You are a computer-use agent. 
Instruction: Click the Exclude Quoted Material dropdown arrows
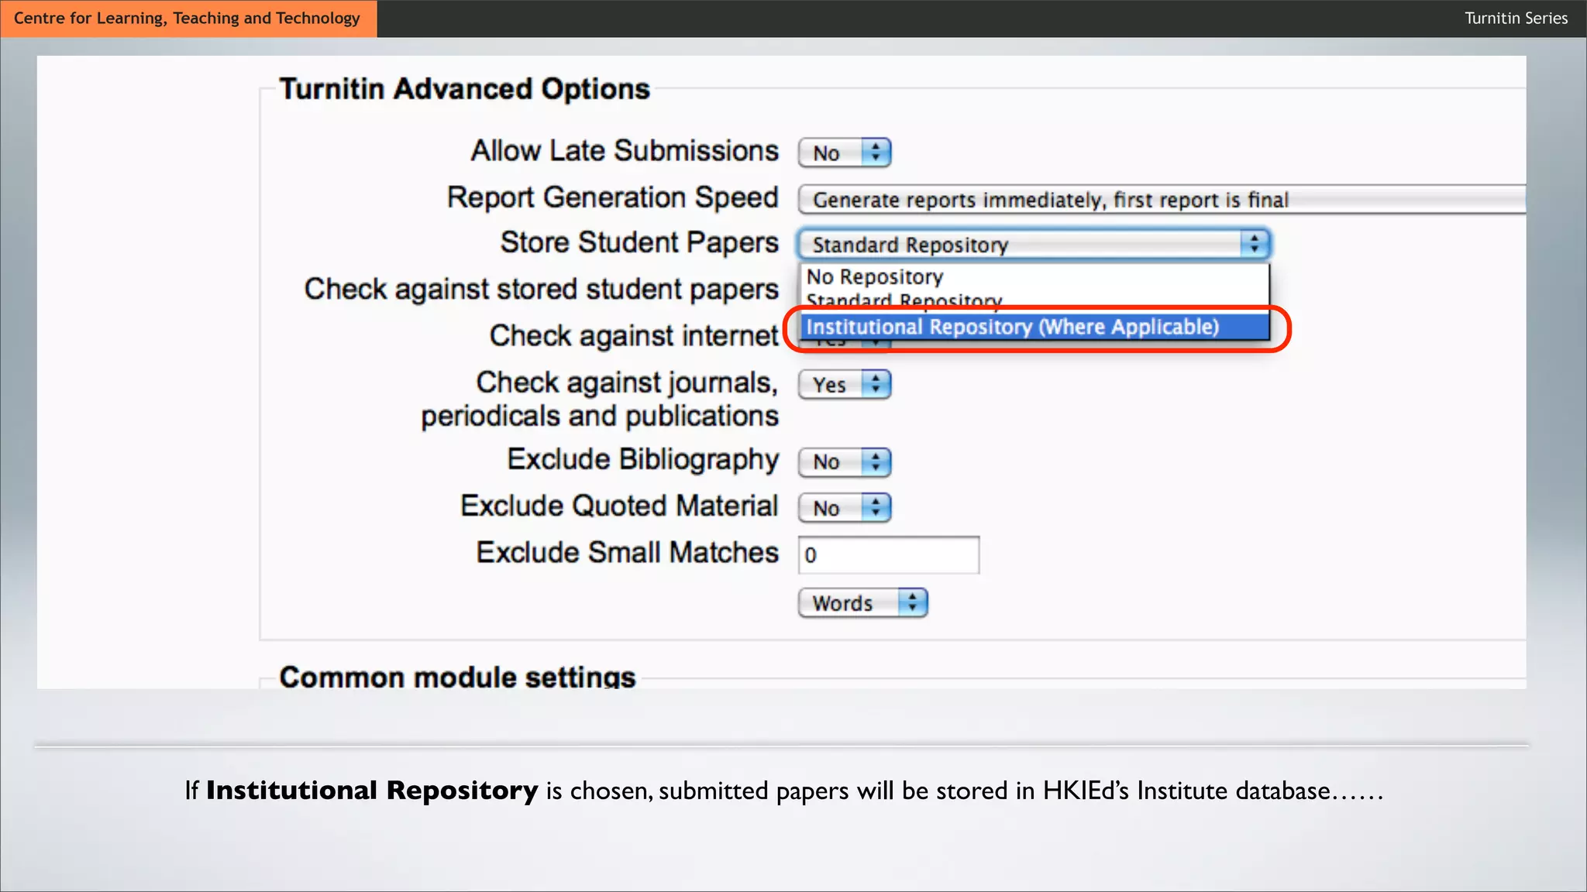[x=876, y=509]
